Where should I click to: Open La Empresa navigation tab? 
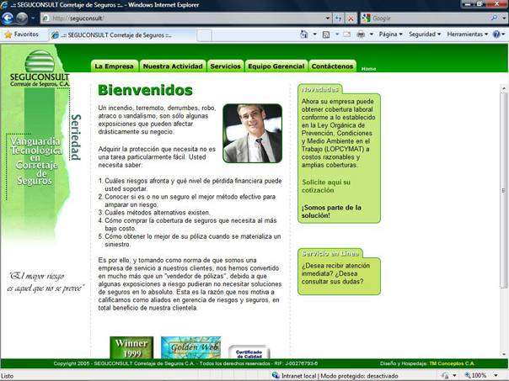[114, 66]
